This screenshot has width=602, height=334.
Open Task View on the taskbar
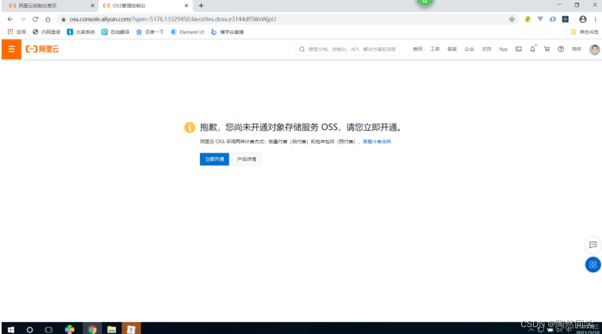(48, 329)
